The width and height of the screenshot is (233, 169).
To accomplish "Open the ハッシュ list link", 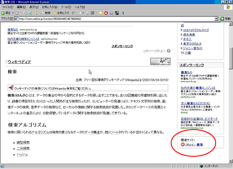I will tap(22, 155).
